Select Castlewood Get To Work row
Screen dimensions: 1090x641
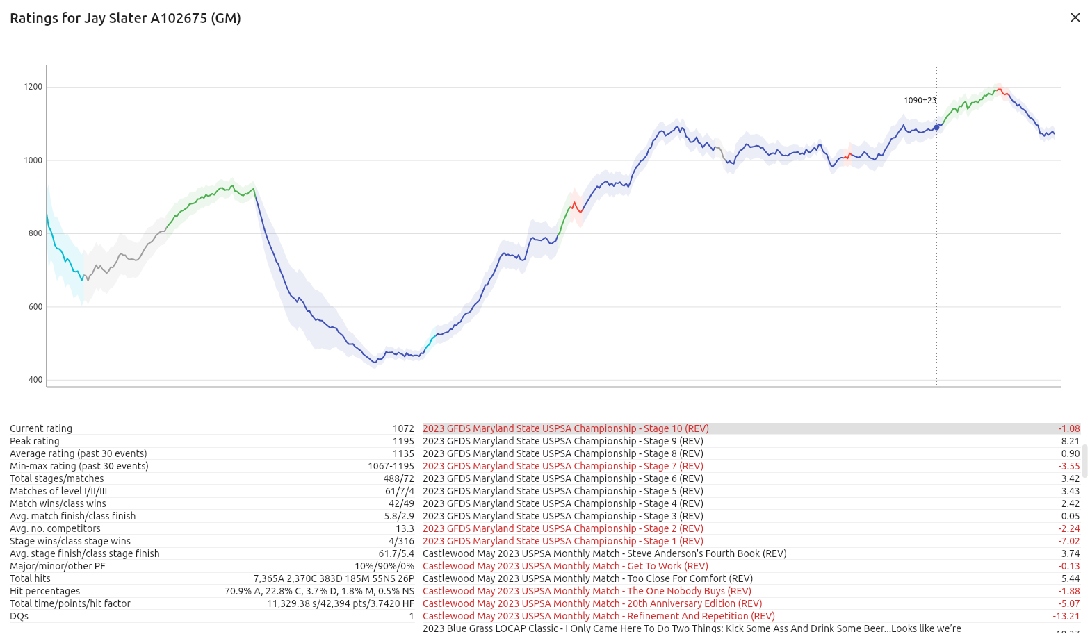point(751,566)
